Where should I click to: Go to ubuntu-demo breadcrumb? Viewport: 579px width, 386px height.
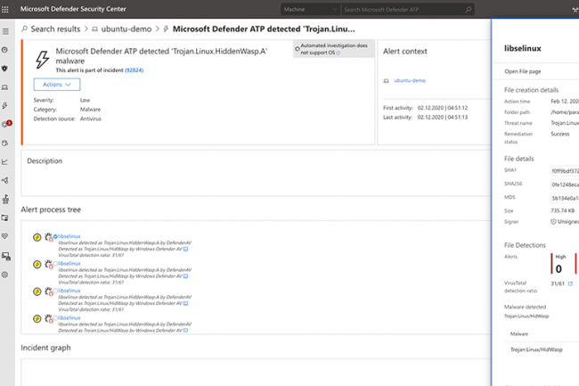[126, 29]
